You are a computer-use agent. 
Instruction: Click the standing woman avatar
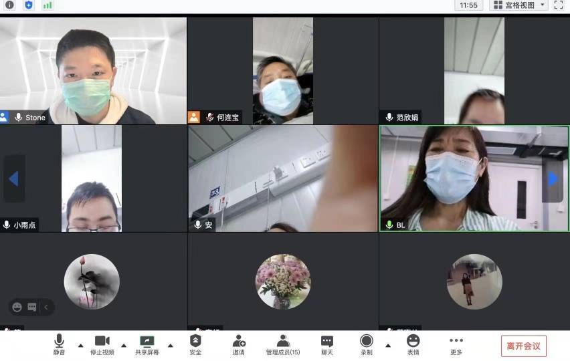coord(474,281)
